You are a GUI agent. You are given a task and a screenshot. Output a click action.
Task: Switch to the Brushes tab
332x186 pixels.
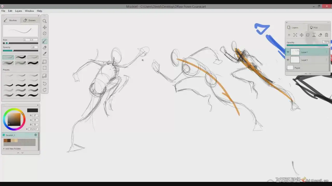[11, 20]
